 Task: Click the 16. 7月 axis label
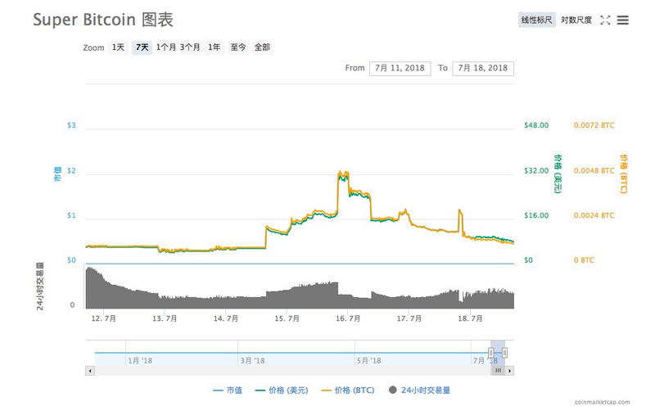348,318
